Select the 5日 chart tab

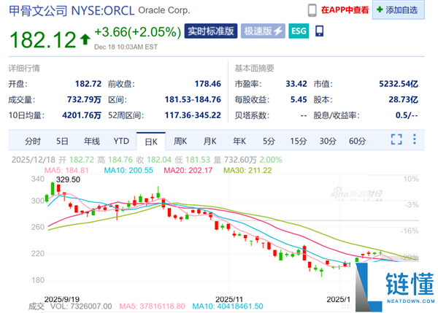[x=62, y=140]
